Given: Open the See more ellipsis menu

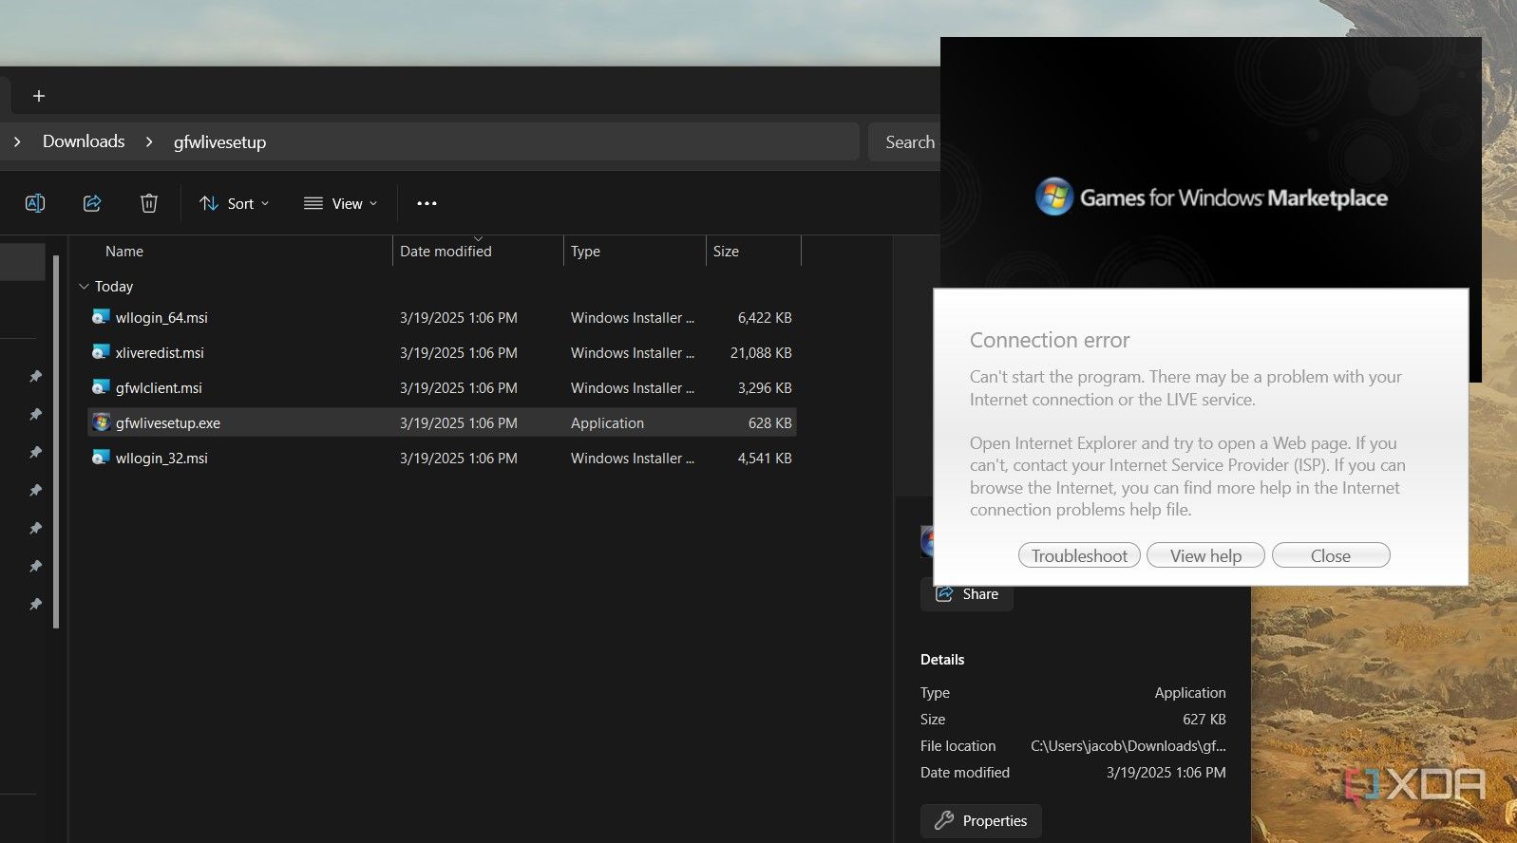Looking at the screenshot, I should click(427, 203).
